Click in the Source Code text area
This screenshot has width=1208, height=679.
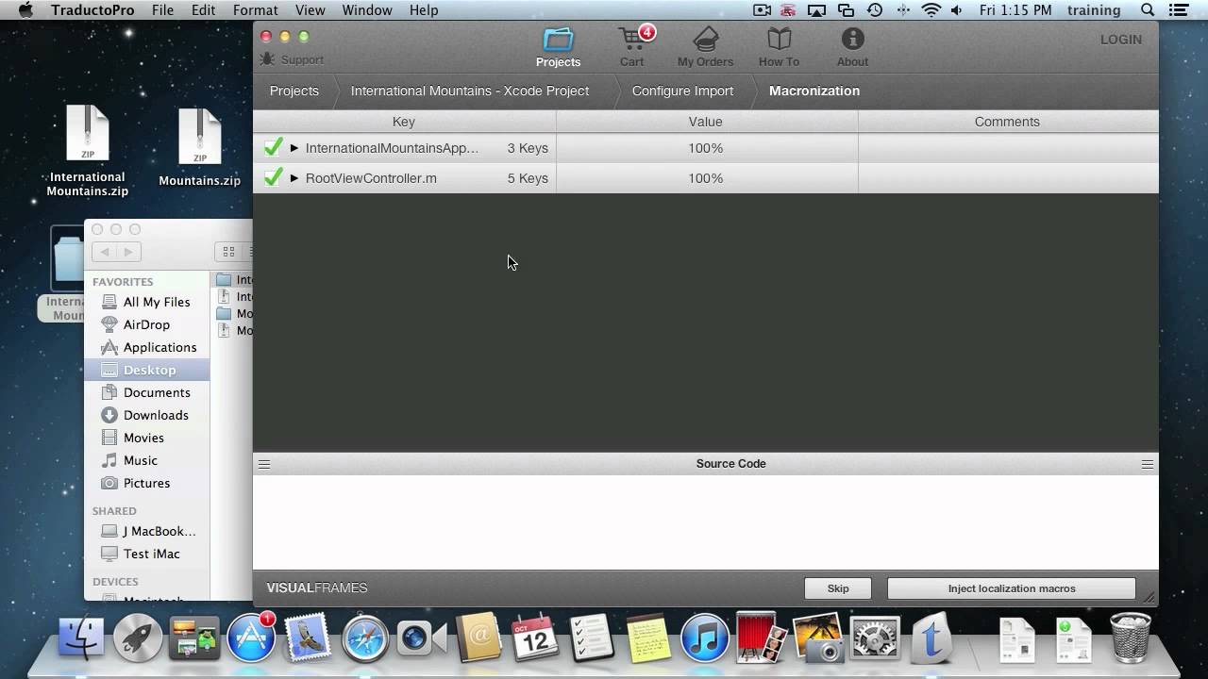coord(706,522)
